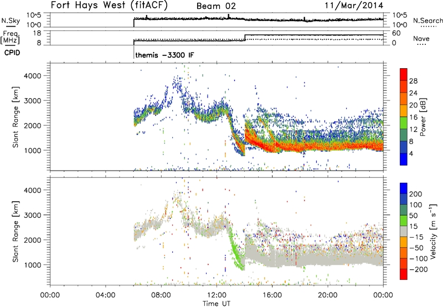
Task: Click Velocity colorbar value '-200'
Action: click(x=419, y=269)
